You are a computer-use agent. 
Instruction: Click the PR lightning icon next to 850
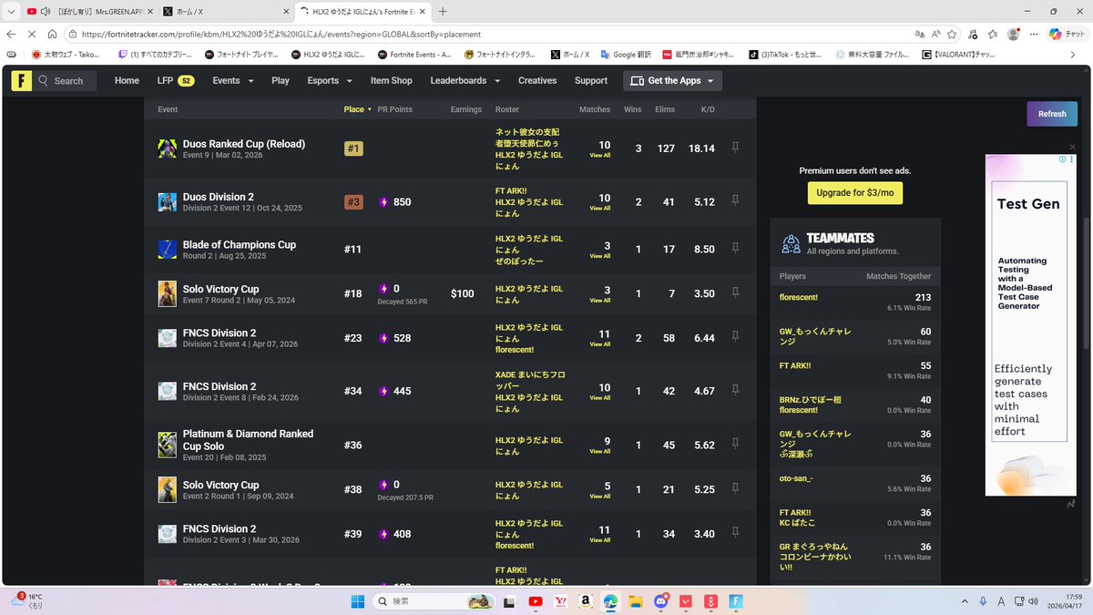tap(383, 202)
